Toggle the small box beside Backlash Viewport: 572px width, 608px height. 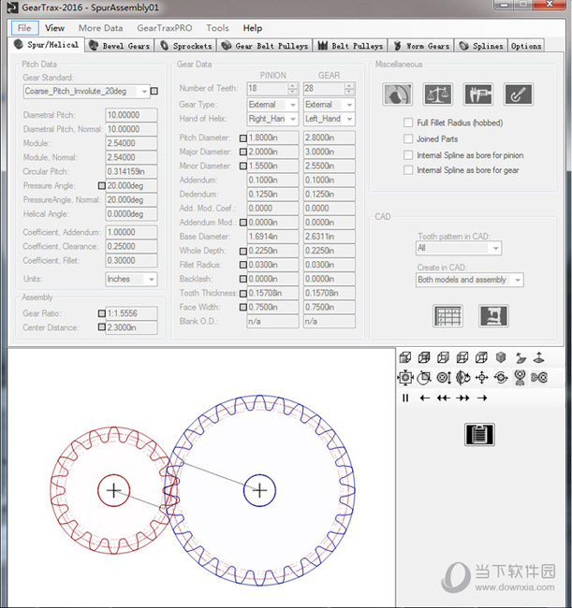tap(242, 279)
